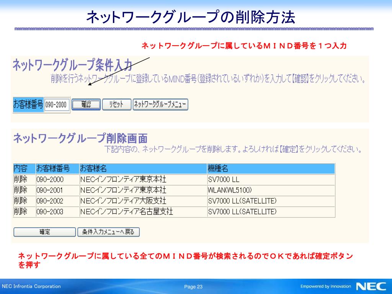392x294 pixels.
Task: Click NECインフロンティア東京本社 in row 090-2001
Action: point(143,190)
